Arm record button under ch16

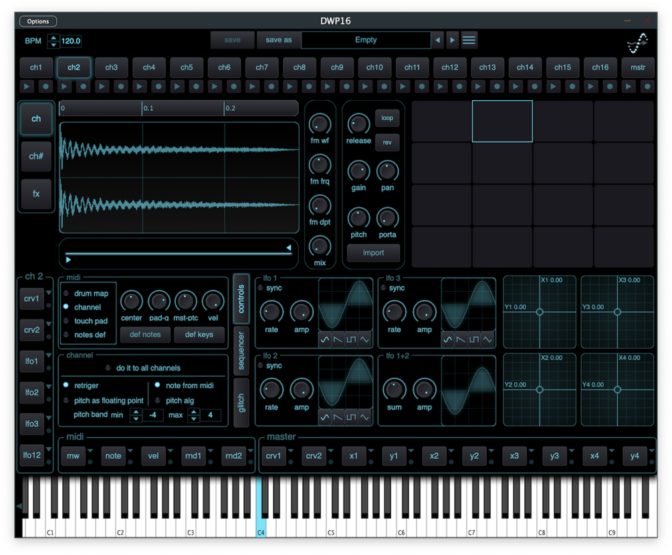point(609,86)
